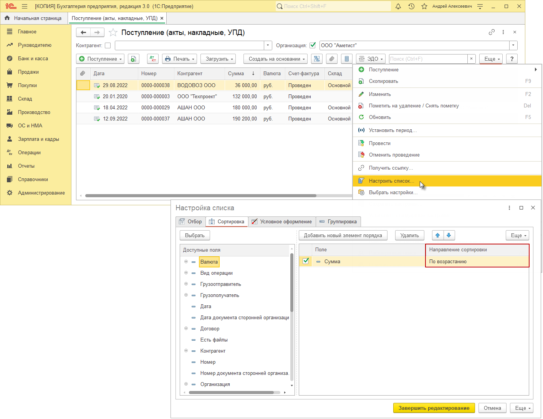543x419 pixels.
Task: Open the notifications bell icon
Action: pos(398,6)
